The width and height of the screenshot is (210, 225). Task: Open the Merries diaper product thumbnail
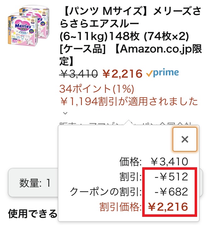[x=29, y=25]
